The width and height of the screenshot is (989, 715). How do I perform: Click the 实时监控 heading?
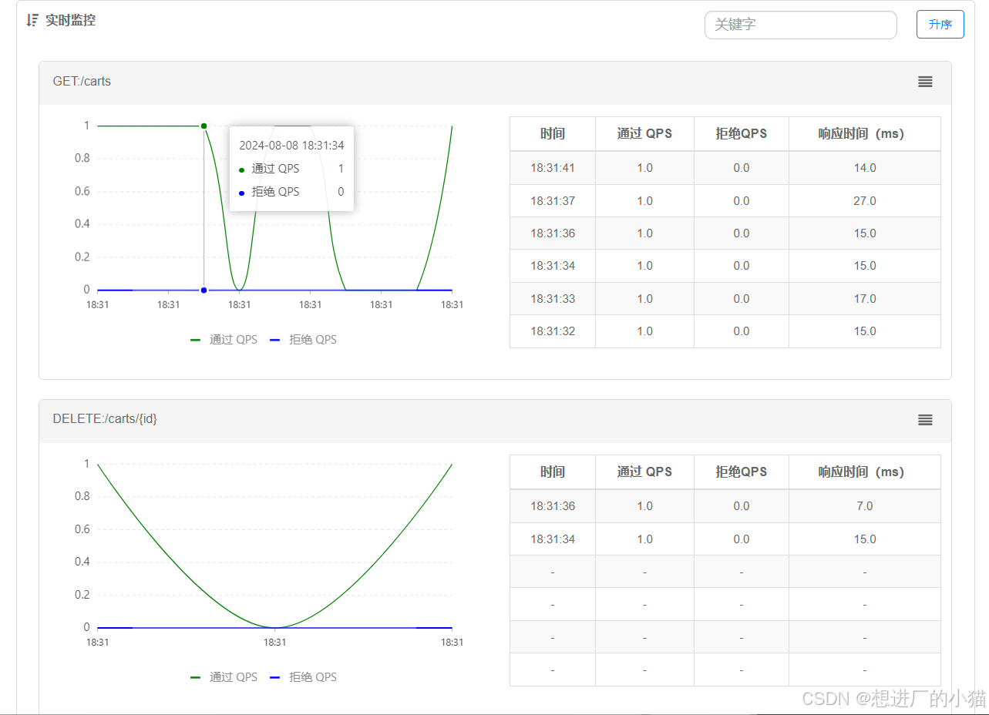[70, 20]
